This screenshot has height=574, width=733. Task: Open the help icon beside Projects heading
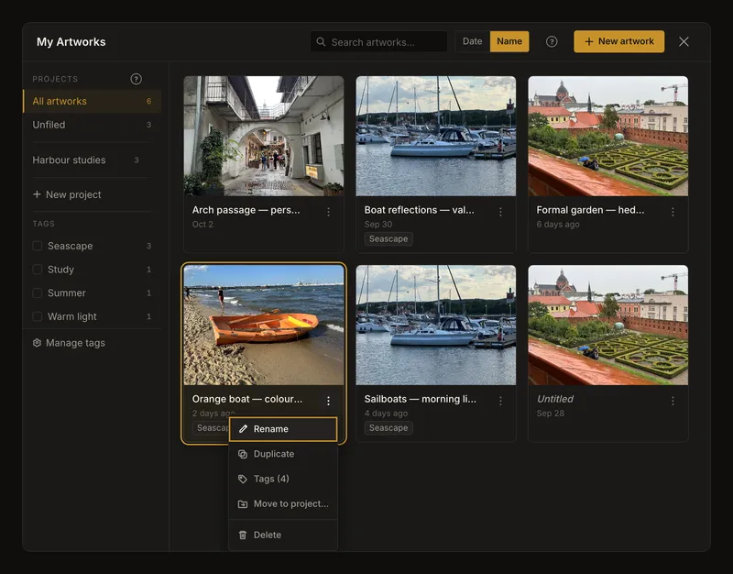(x=136, y=79)
